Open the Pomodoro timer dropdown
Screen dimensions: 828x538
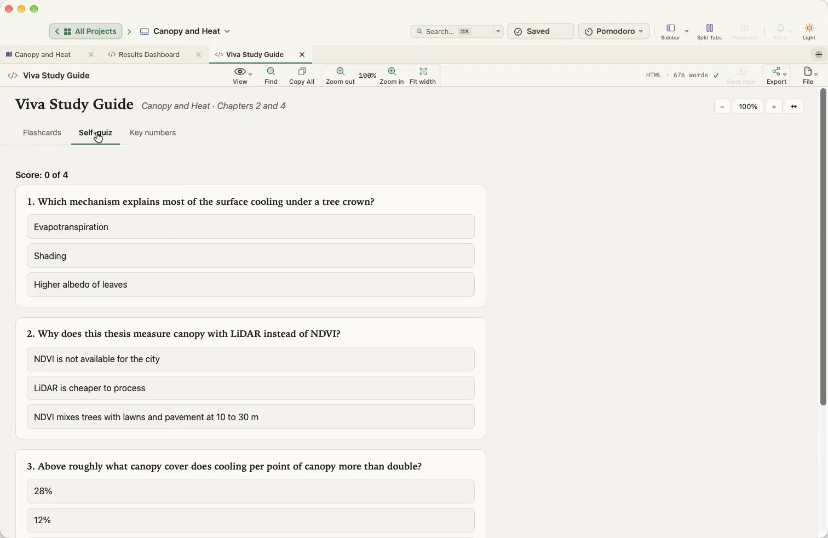coord(614,31)
